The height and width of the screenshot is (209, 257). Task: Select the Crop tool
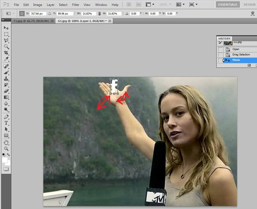click(x=6, y=53)
